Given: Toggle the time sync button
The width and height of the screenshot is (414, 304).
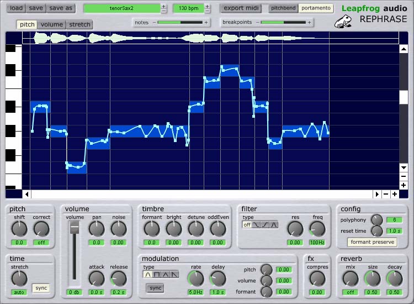Looking at the screenshot, I should point(41,288).
